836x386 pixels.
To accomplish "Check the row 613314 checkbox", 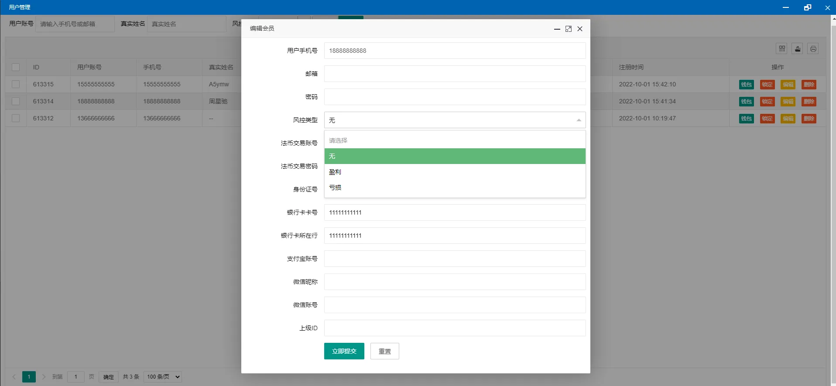I will coord(16,101).
